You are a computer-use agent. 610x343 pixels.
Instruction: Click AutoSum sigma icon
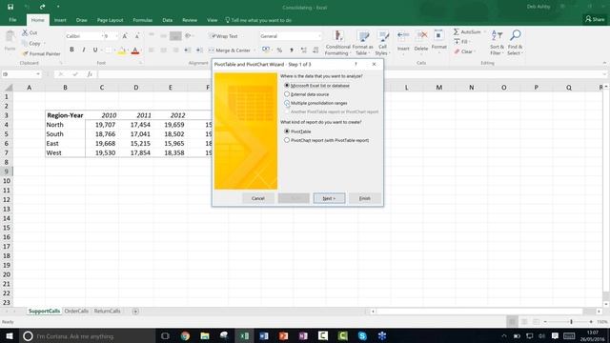(457, 31)
